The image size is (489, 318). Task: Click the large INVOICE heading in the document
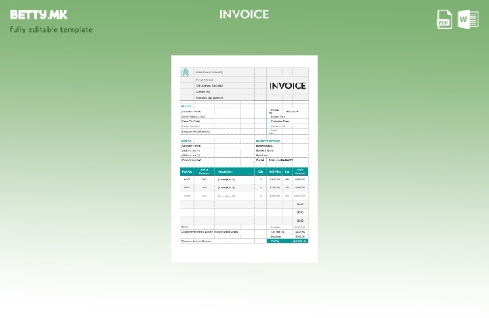[287, 86]
